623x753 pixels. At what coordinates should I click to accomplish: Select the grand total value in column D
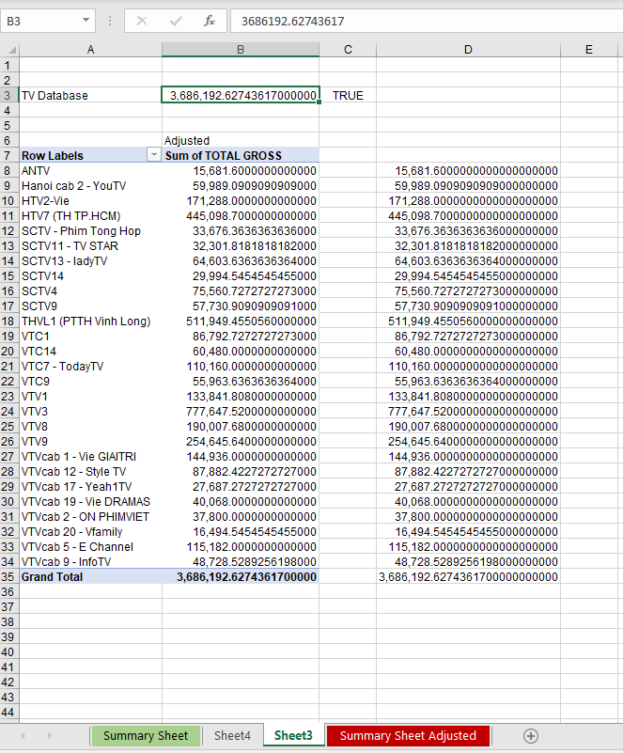click(x=468, y=576)
